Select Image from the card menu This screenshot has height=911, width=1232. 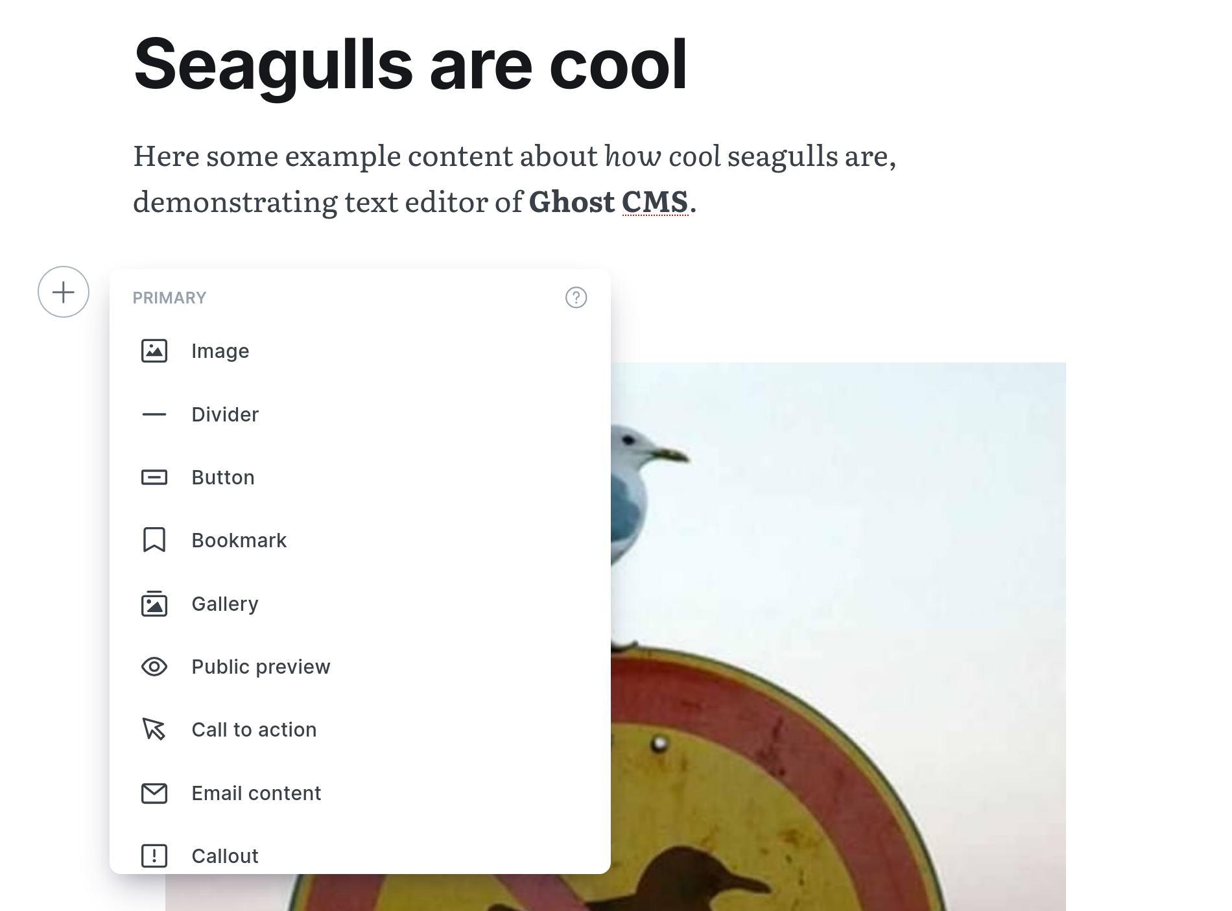point(220,351)
